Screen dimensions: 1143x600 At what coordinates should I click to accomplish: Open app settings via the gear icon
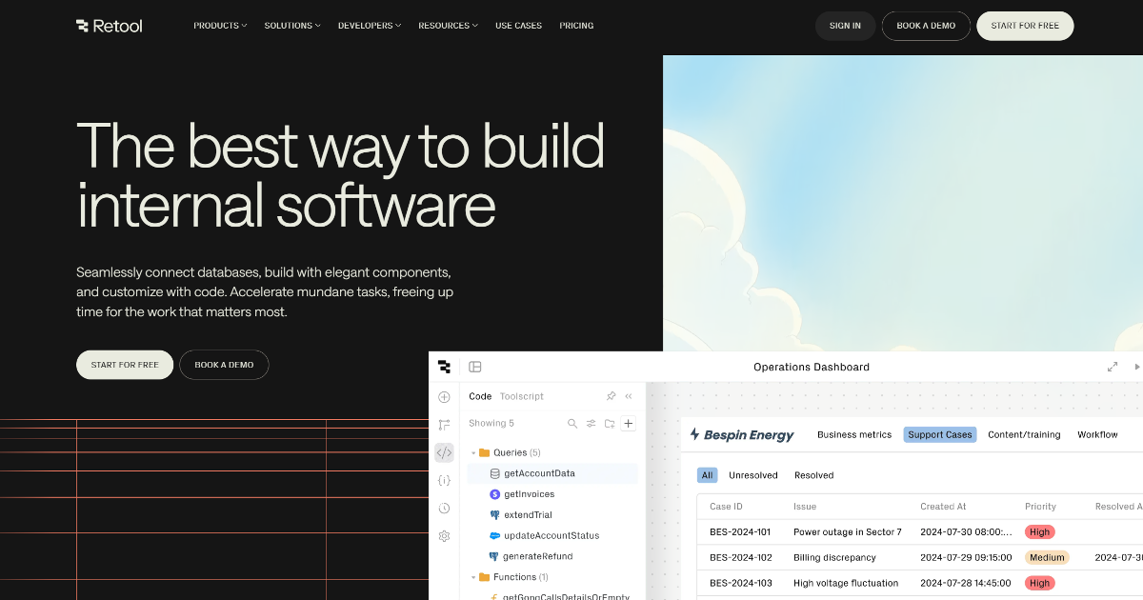coord(444,535)
